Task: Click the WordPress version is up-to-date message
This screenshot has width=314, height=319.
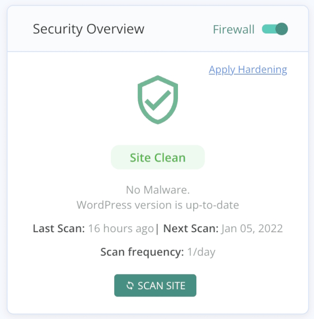Action: (x=158, y=204)
